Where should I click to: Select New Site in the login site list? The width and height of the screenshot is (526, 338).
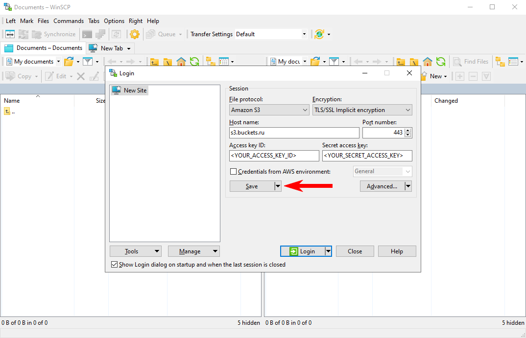(x=130, y=90)
